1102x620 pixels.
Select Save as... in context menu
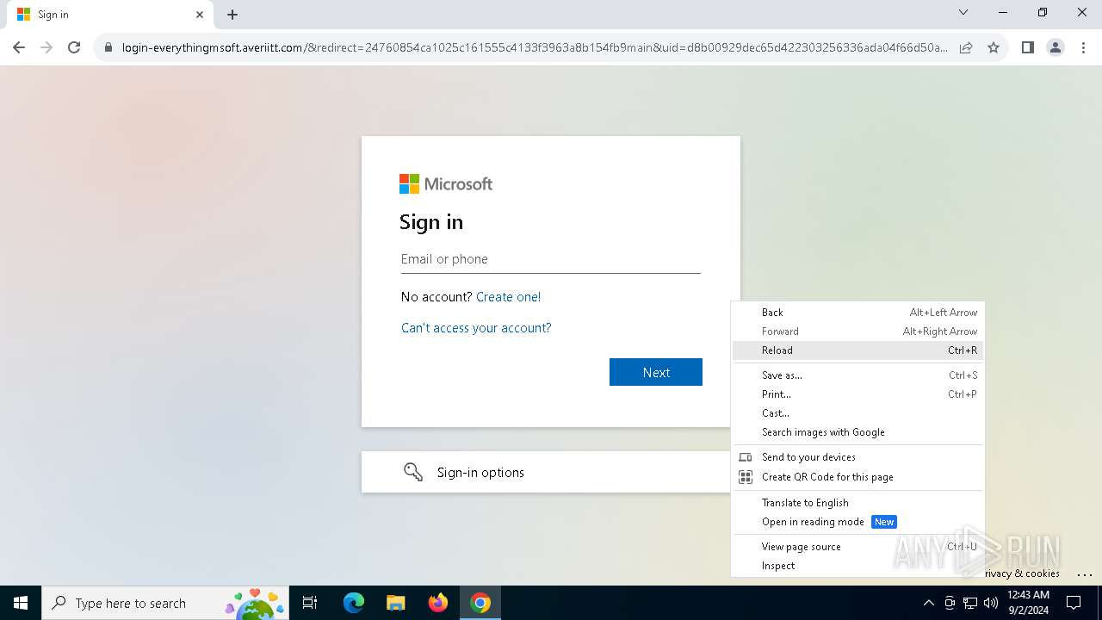(857, 375)
